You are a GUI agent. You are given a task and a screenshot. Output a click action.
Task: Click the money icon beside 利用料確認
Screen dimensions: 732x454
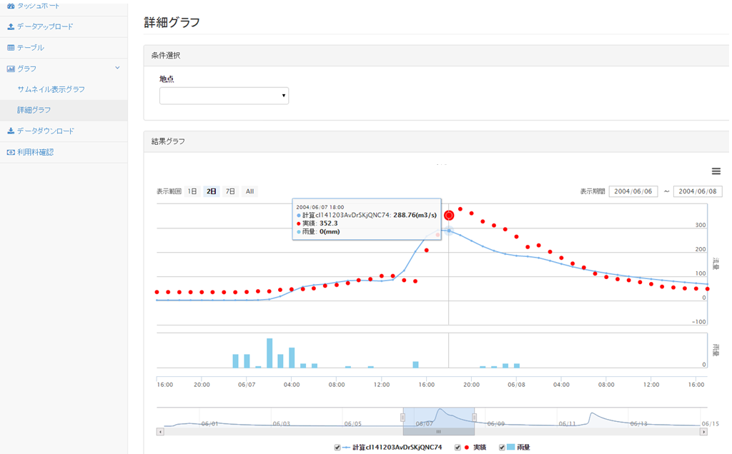point(11,152)
